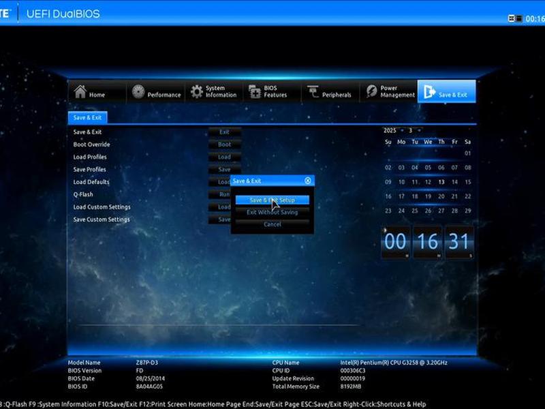This screenshot has height=409, width=545.
Task: Choose Save & Exit Setup in dialog
Action: pos(272,200)
